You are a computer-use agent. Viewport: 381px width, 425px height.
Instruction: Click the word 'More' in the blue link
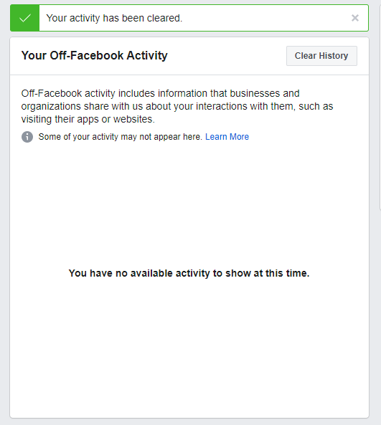[x=239, y=137]
